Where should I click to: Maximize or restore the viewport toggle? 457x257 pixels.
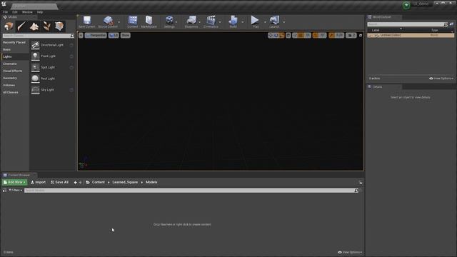point(361,35)
